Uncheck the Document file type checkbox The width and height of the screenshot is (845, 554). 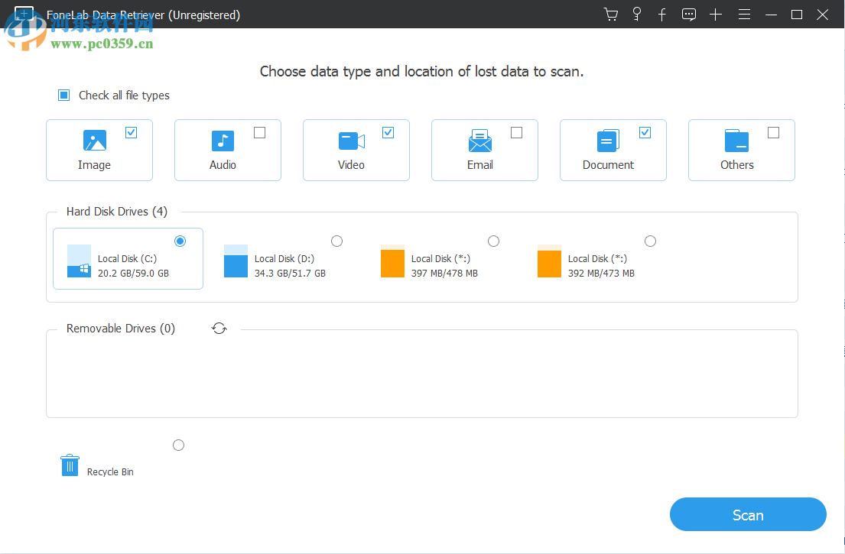click(x=645, y=132)
